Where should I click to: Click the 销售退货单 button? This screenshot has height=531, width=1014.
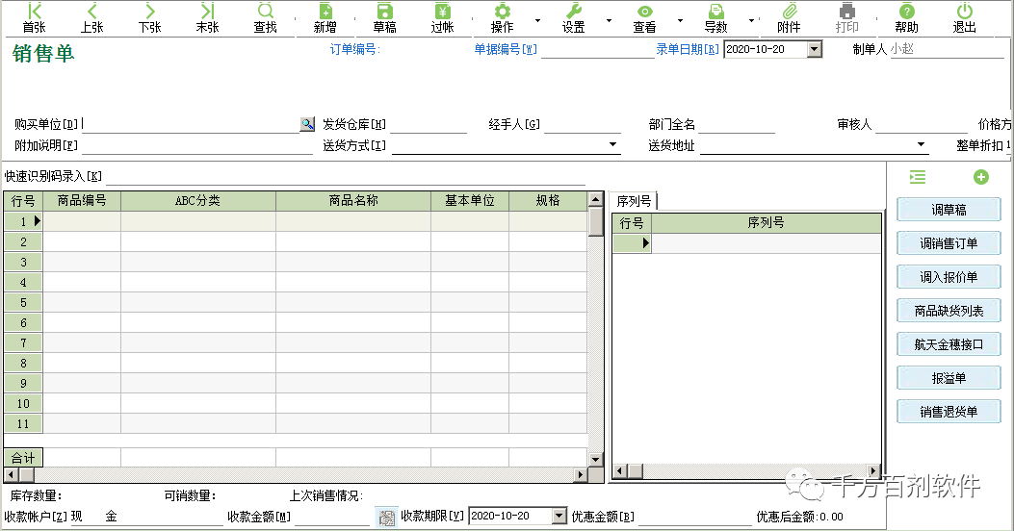tap(949, 412)
